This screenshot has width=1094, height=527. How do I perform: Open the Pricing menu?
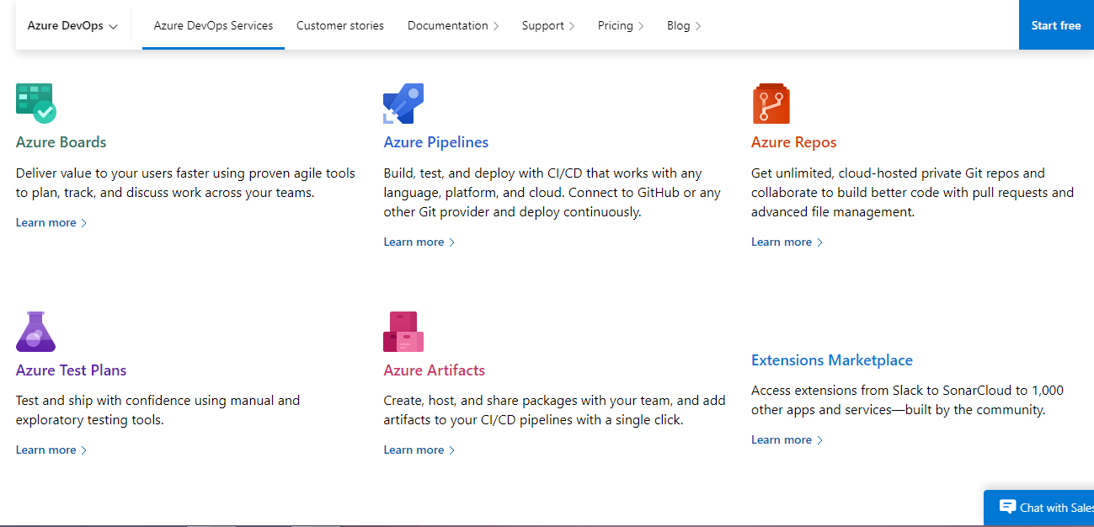tap(621, 26)
